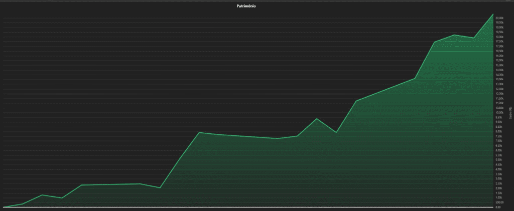Click the 0.00 label on the y-axis
514x211 pixels.
(x=498, y=207)
